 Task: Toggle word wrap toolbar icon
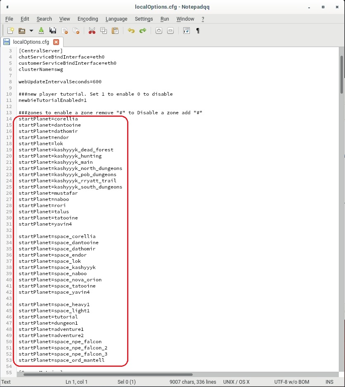pyautogui.click(x=187, y=31)
